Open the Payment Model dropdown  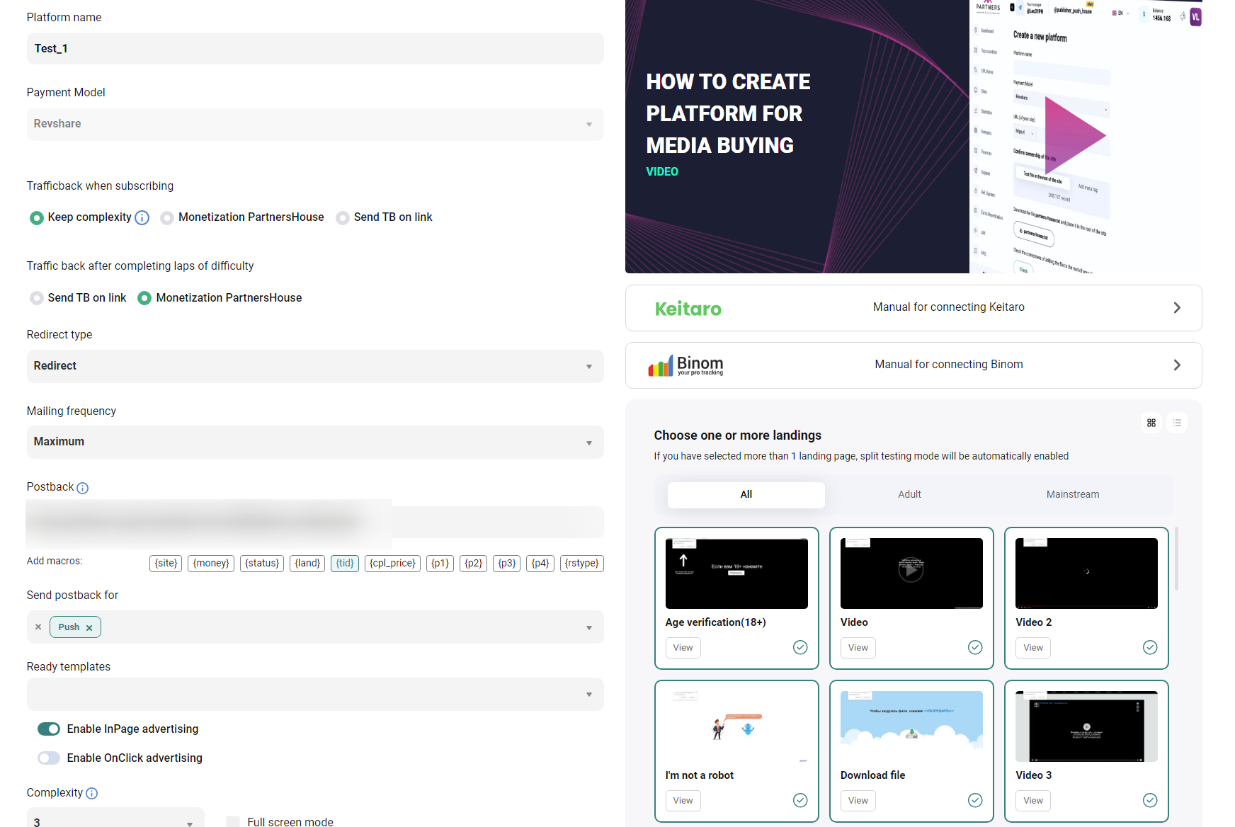click(x=315, y=124)
